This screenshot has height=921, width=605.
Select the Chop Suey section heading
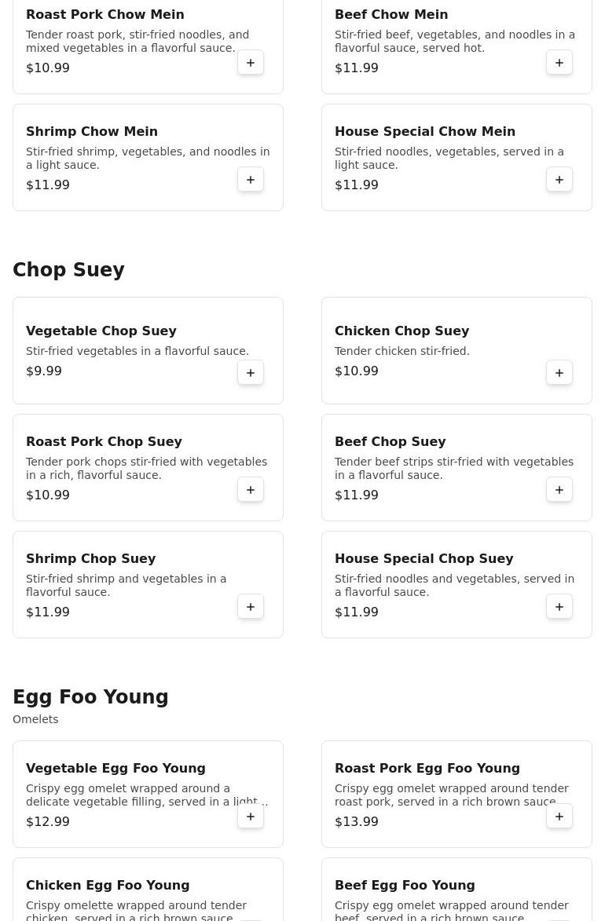(68, 270)
